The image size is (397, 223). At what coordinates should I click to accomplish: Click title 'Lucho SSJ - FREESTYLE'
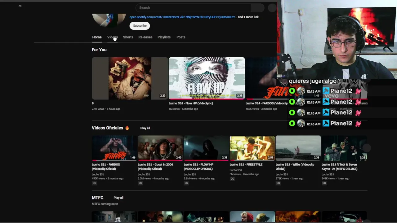pos(246,164)
